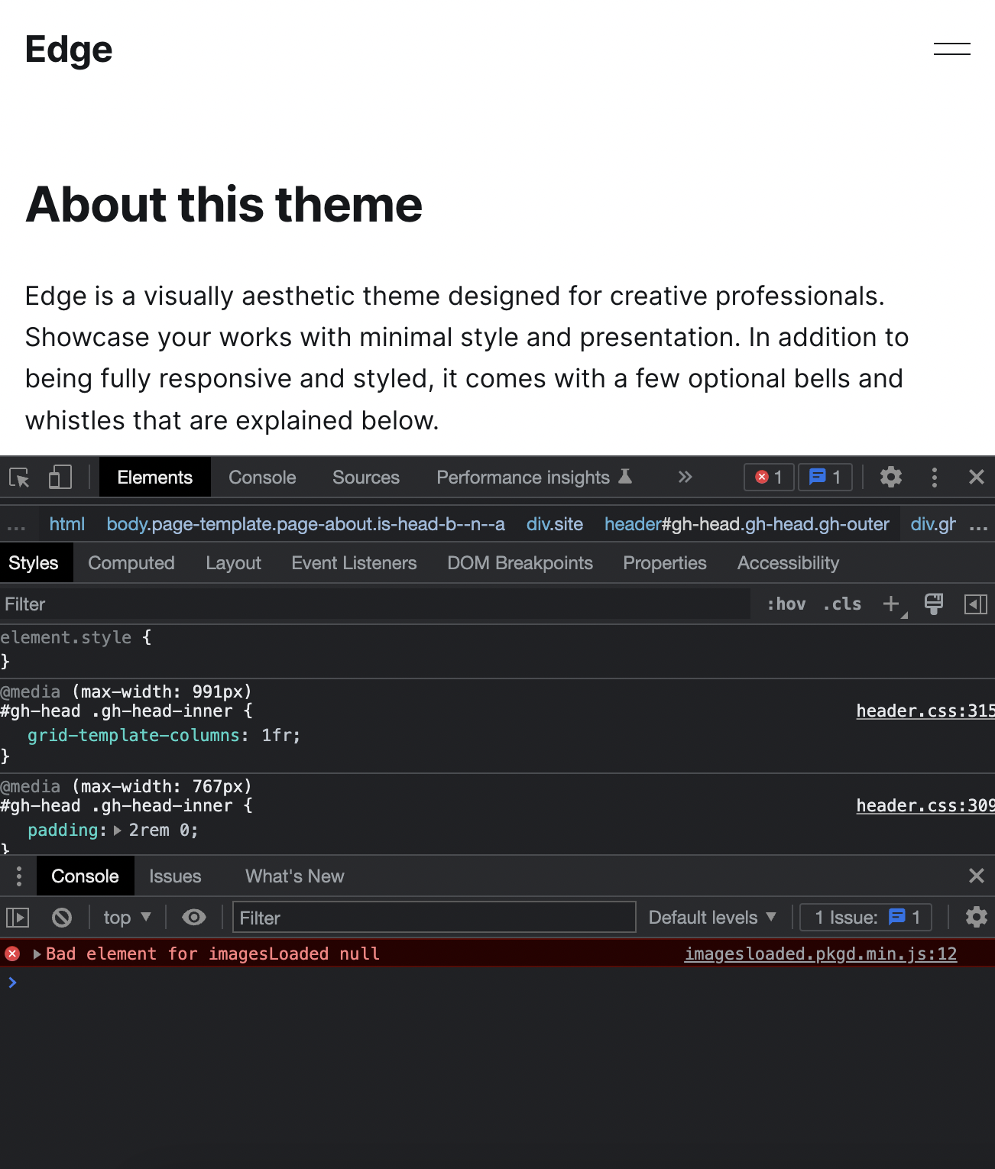Screen dimensions: 995x1169
Task: Toggle the device emulation toolbar
Action: coord(60,477)
